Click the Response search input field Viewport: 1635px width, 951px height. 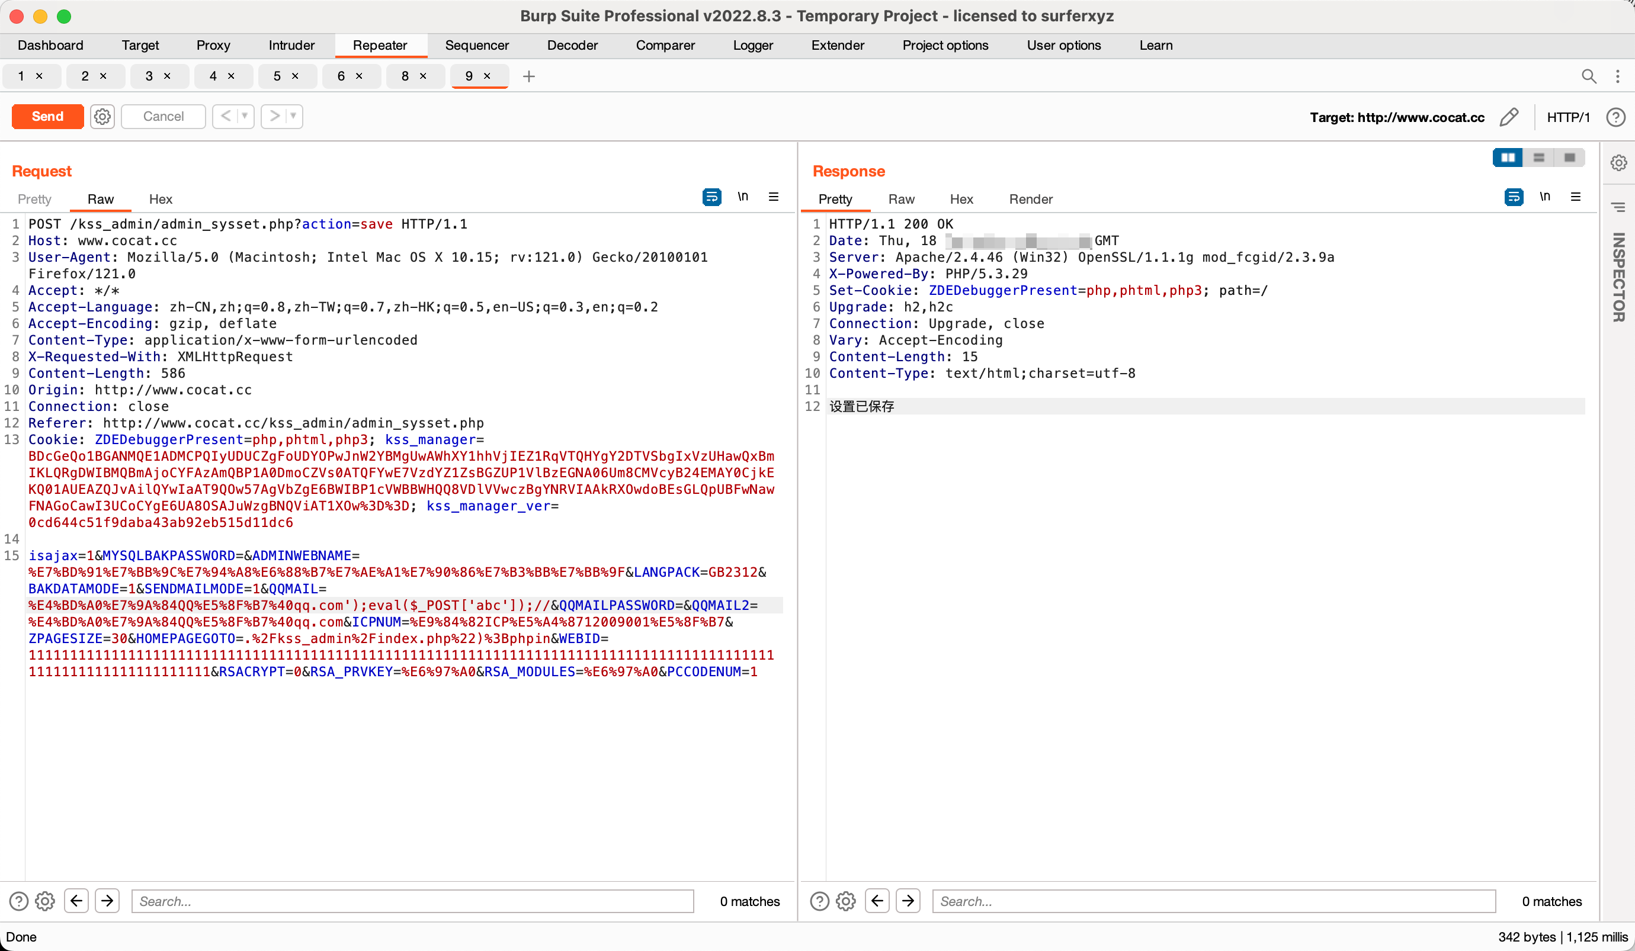pos(1213,901)
